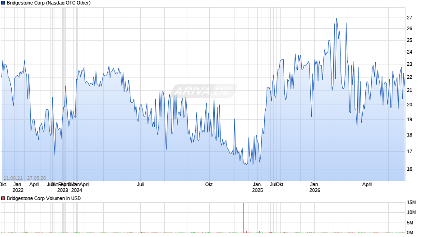Click the price axis label 24
424x237 pixels.
tap(410, 52)
